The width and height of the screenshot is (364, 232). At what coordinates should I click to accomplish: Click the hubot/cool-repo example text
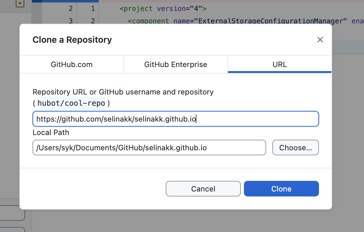point(71,103)
